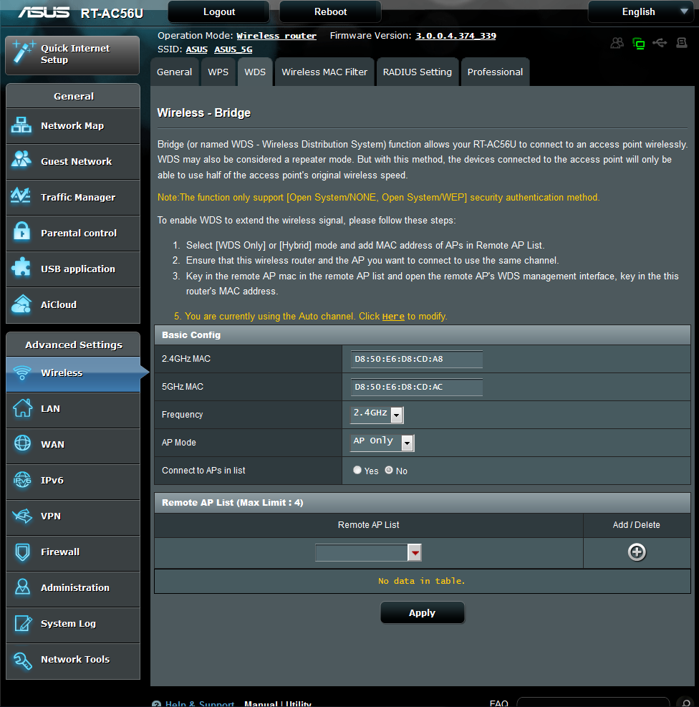Click the green network connection status icon

pos(639,43)
